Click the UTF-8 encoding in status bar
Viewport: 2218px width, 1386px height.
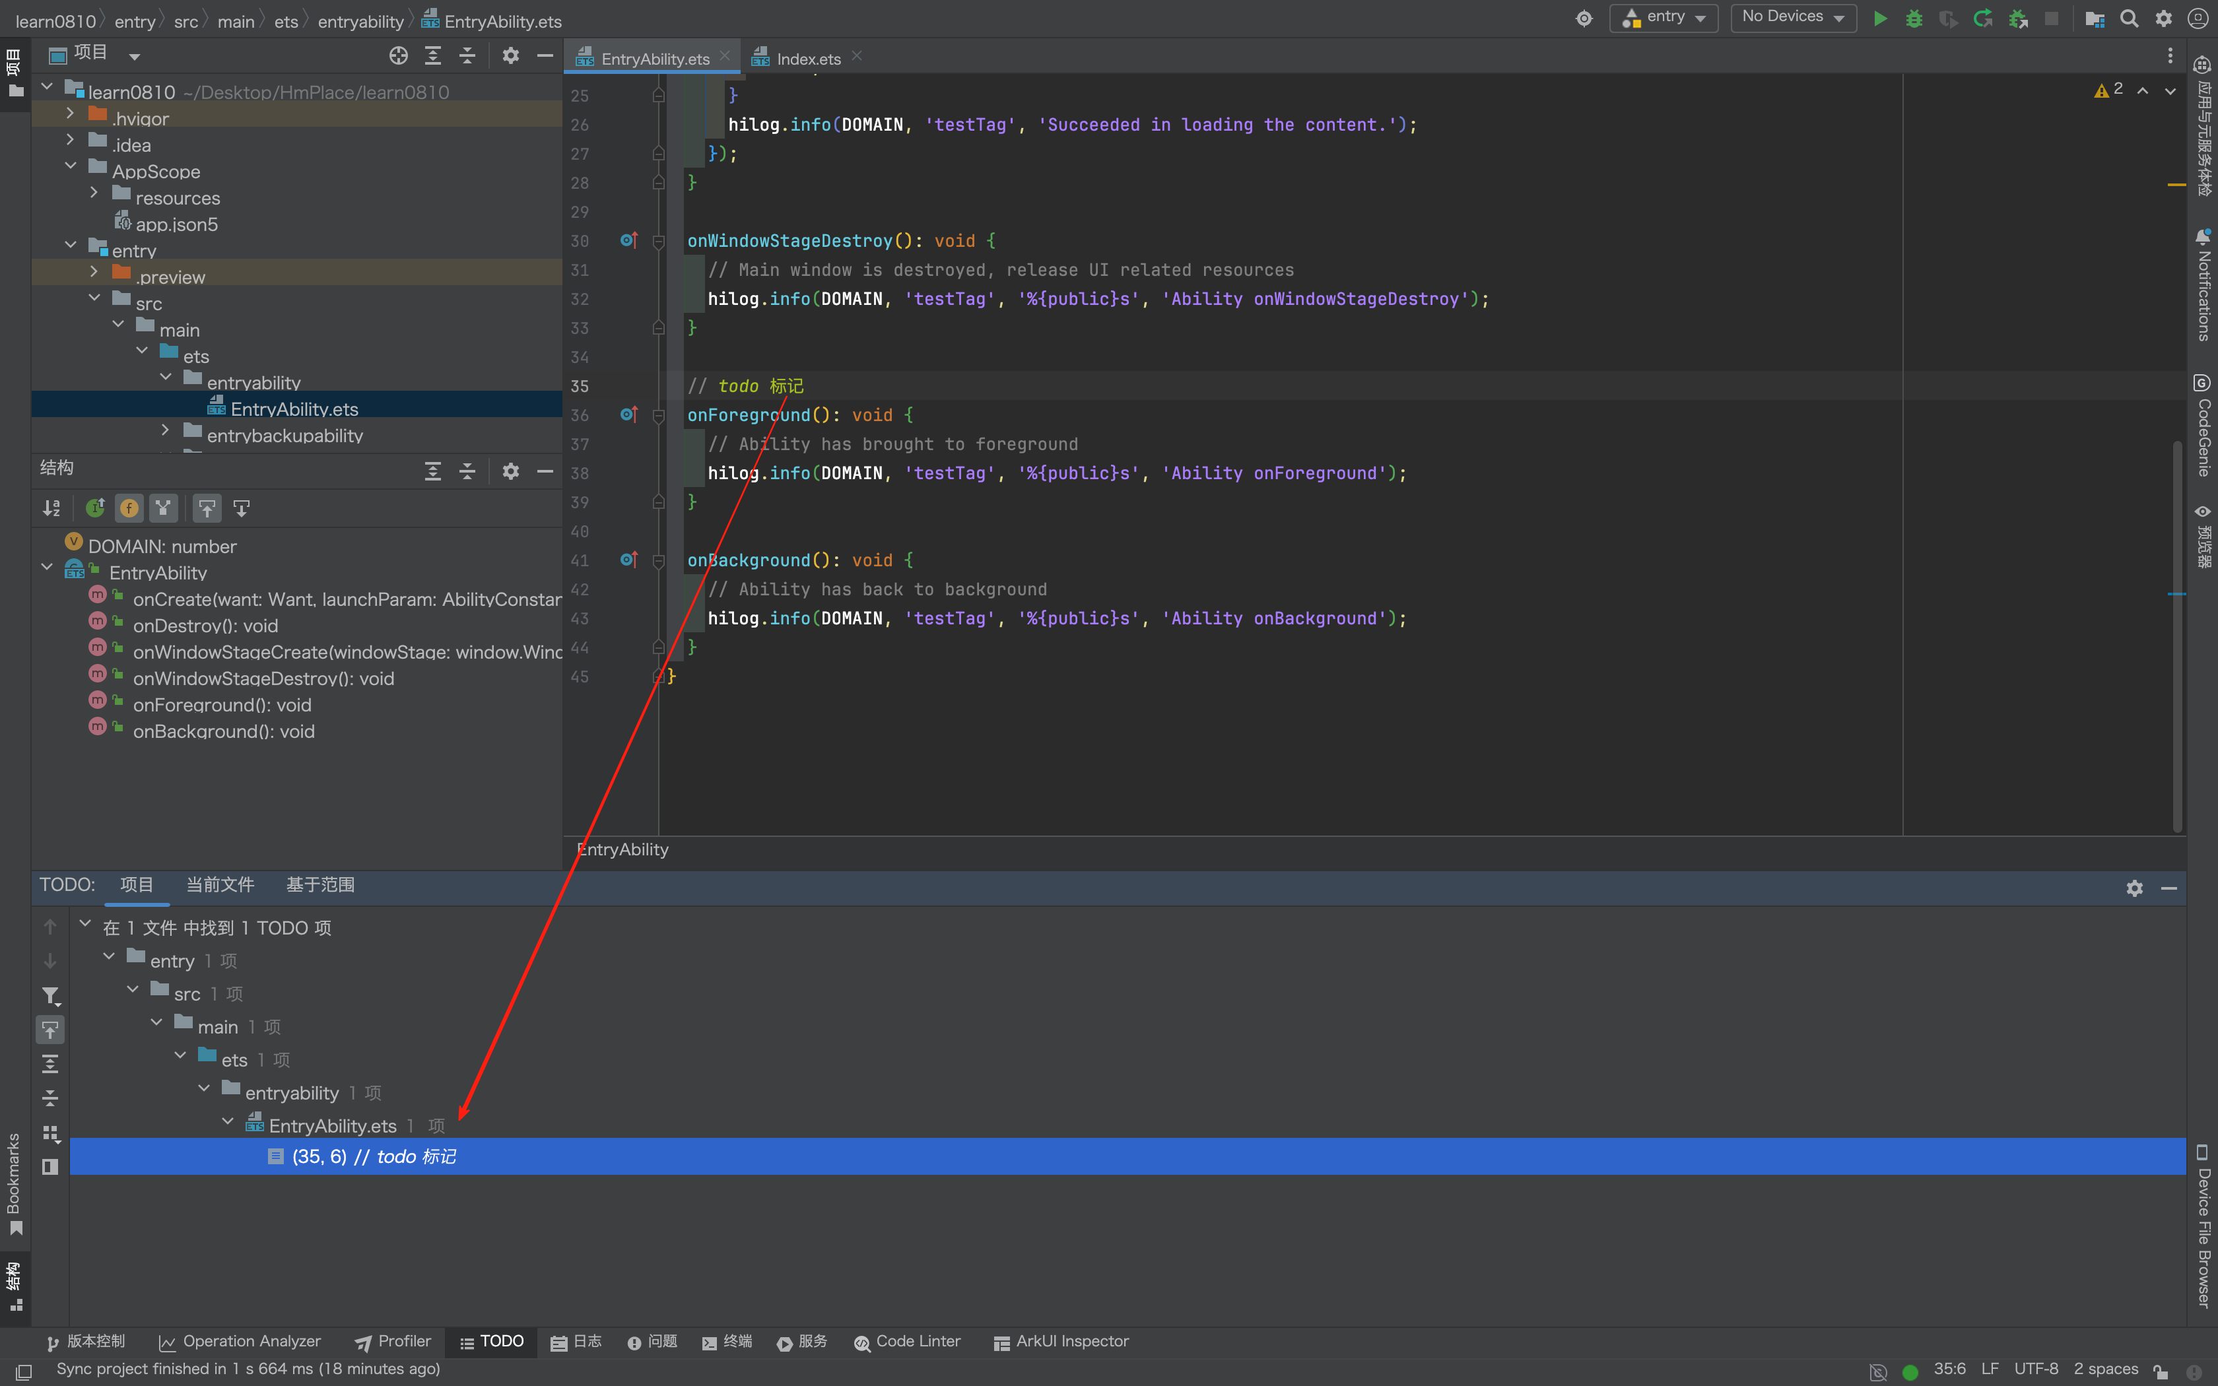pos(2036,1369)
